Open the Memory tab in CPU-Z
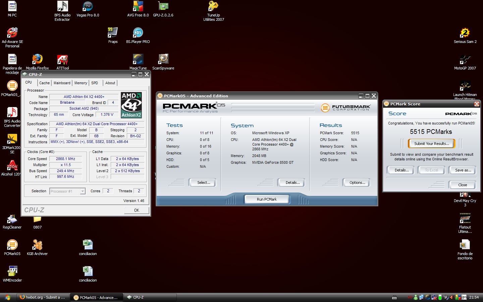Image resolution: width=483 pixels, height=302 pixels. (81, 83)
